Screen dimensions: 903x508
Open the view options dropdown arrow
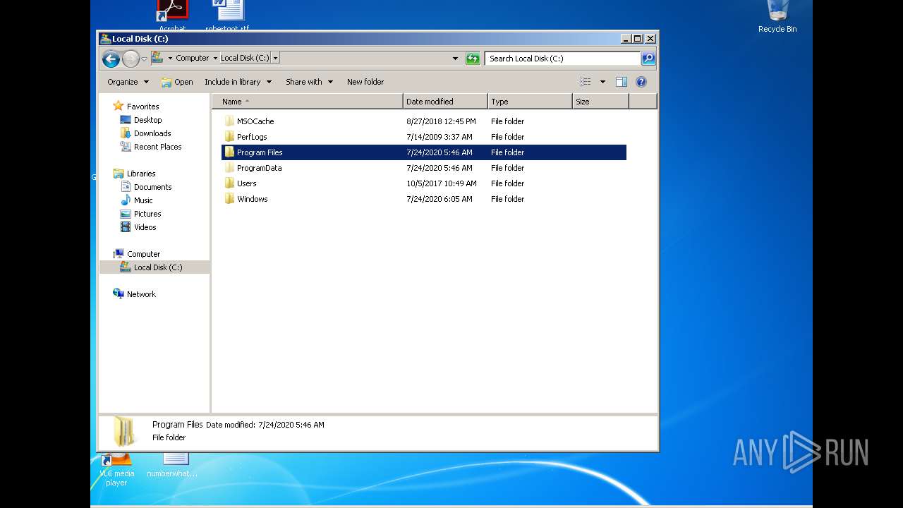tap(602, 82)
